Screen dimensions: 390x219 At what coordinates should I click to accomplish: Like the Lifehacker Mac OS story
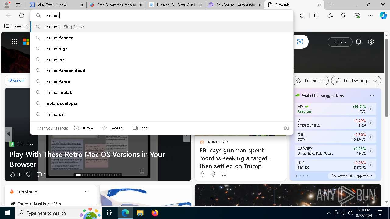coord(12,174)
